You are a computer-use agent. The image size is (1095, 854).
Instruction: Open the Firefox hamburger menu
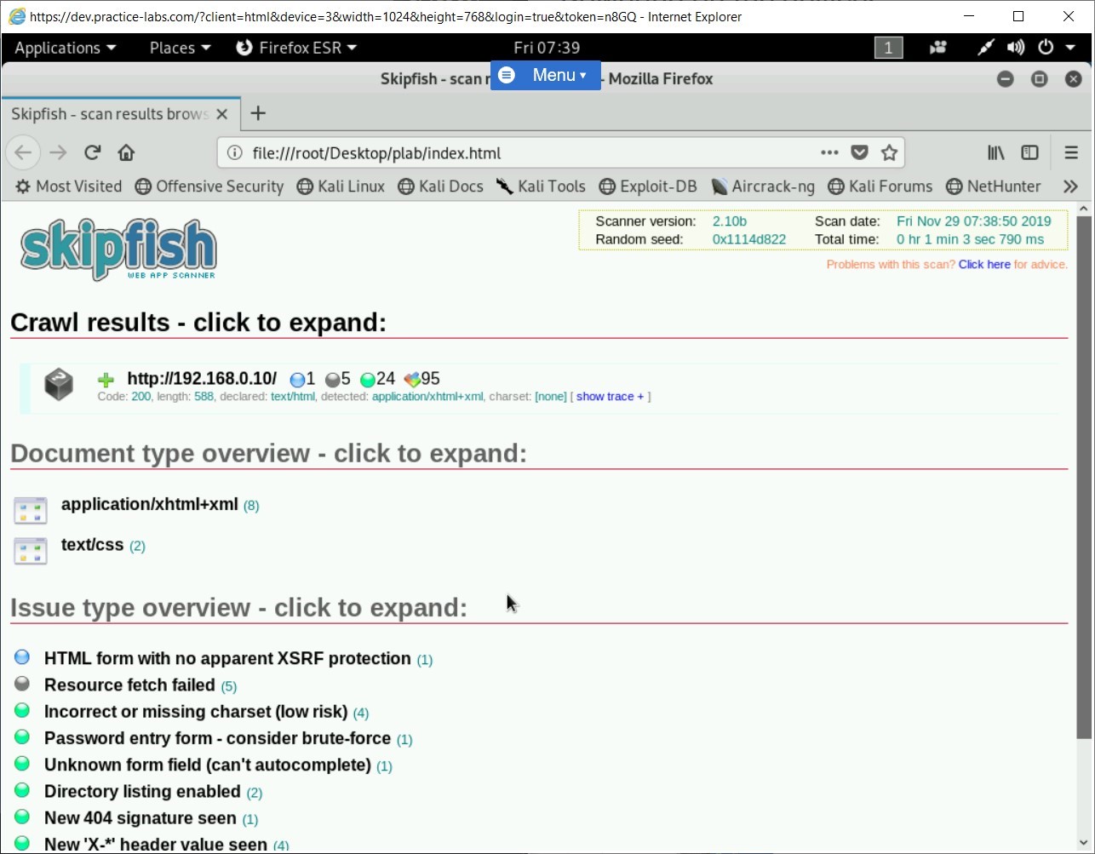pos(1071,152)
